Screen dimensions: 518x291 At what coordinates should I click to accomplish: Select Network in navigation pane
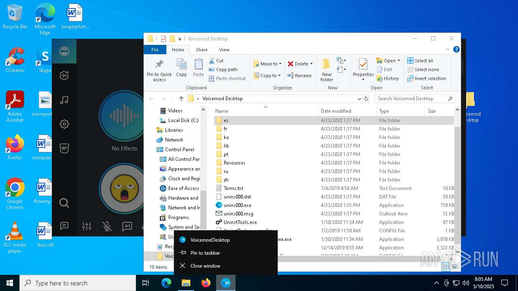[x=174, y=140]
